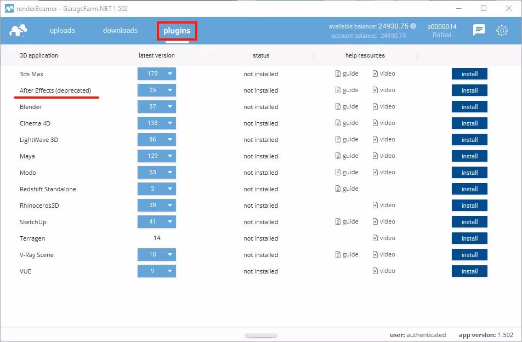This screenshot has width=522, height=342.
Task: Click the renderBeamer cloud logo icon
Action: pyautogui.click(x=18, y=30)
